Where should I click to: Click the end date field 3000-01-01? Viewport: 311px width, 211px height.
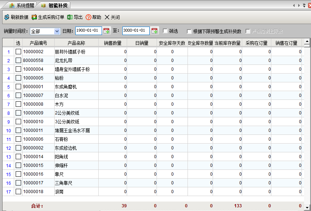(x=136, y=31)
